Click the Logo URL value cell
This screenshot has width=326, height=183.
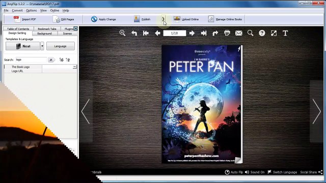point(60,71)
